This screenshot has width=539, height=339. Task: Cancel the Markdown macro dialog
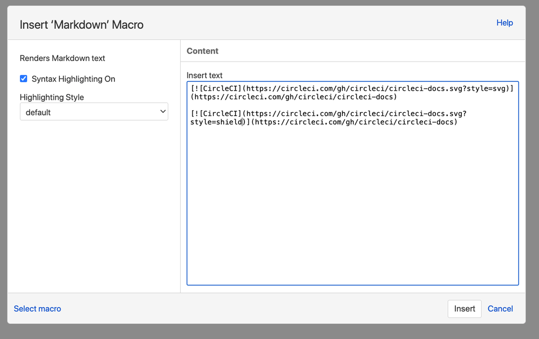tap(500, 309)
